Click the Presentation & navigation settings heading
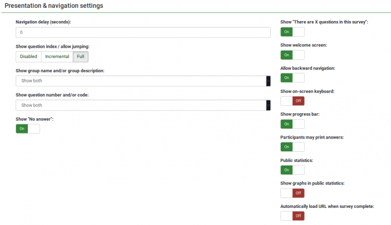Screen dimensions: 391x225 click(54, 5)
